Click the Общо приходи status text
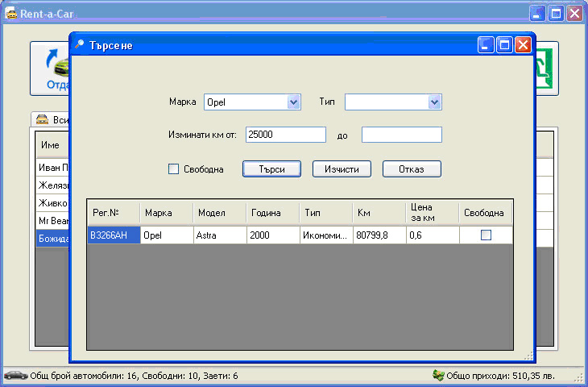This screenshot has width=588, height=387. (500, 376)
